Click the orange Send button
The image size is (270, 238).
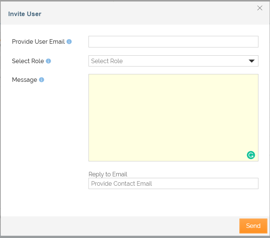(x=253, y=226)
